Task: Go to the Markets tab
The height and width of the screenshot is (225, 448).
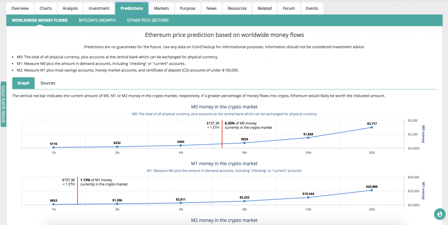Action: pyautogui.click(x=161, y=8)
